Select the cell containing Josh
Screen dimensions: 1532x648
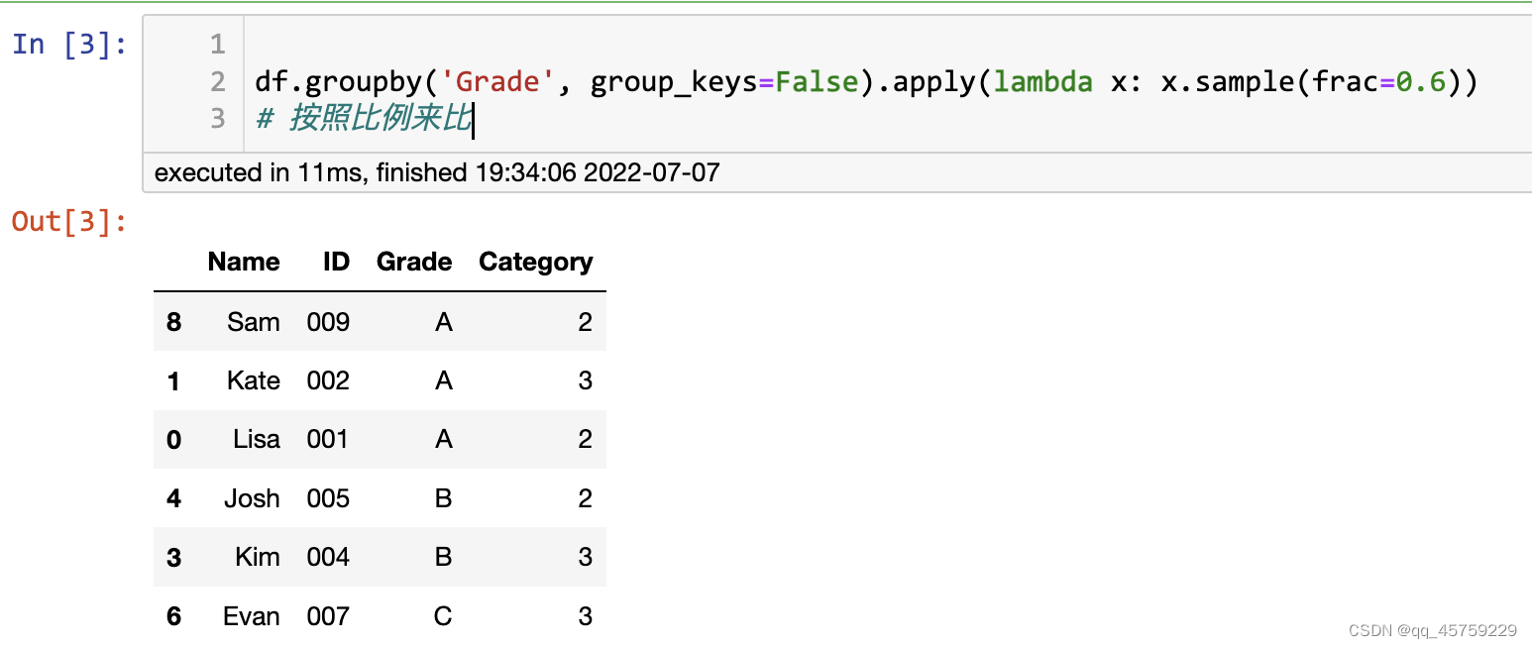[x=252, y=498]
